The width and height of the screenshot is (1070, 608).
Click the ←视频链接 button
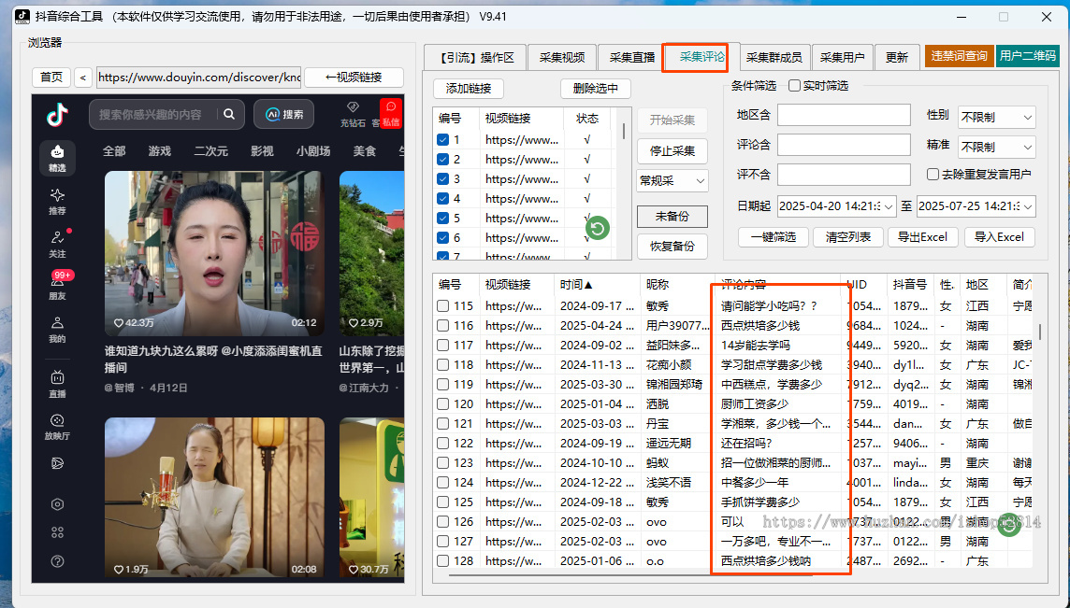pos(354,77)
